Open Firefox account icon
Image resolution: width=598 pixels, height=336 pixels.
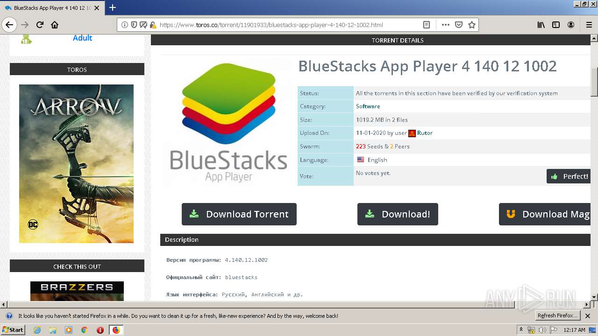pyautogui.click(x=571, y=25)
